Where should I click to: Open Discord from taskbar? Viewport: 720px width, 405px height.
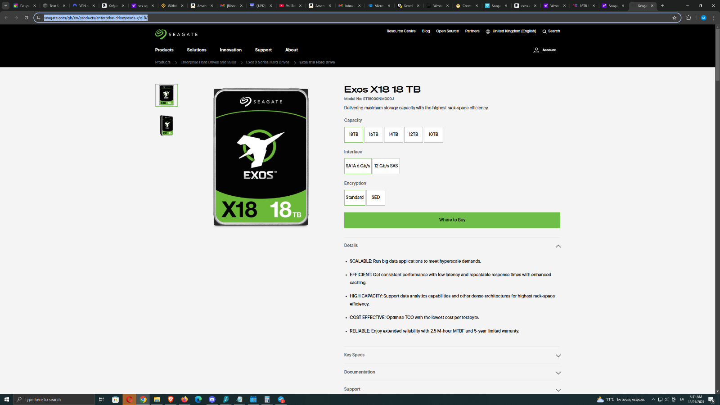click(212, 400)
